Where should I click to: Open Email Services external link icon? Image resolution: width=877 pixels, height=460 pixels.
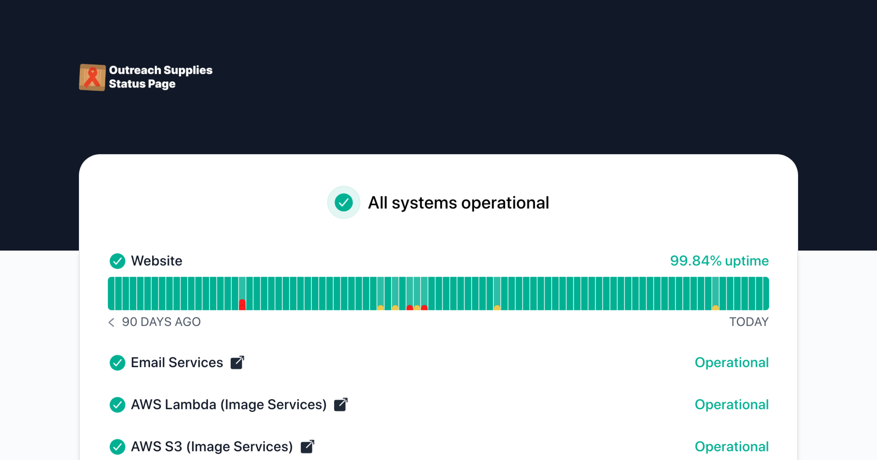click(237, 363)
